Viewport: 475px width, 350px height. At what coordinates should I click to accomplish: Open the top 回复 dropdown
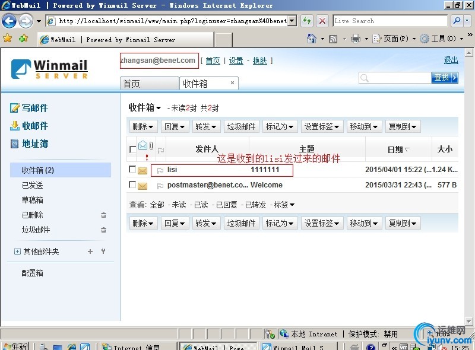pyautogui.click(x=175, y=126)
